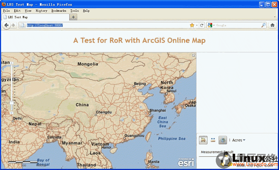Click the browser Forward button
This screenshot has width=279, height=170.
[13, 25]
